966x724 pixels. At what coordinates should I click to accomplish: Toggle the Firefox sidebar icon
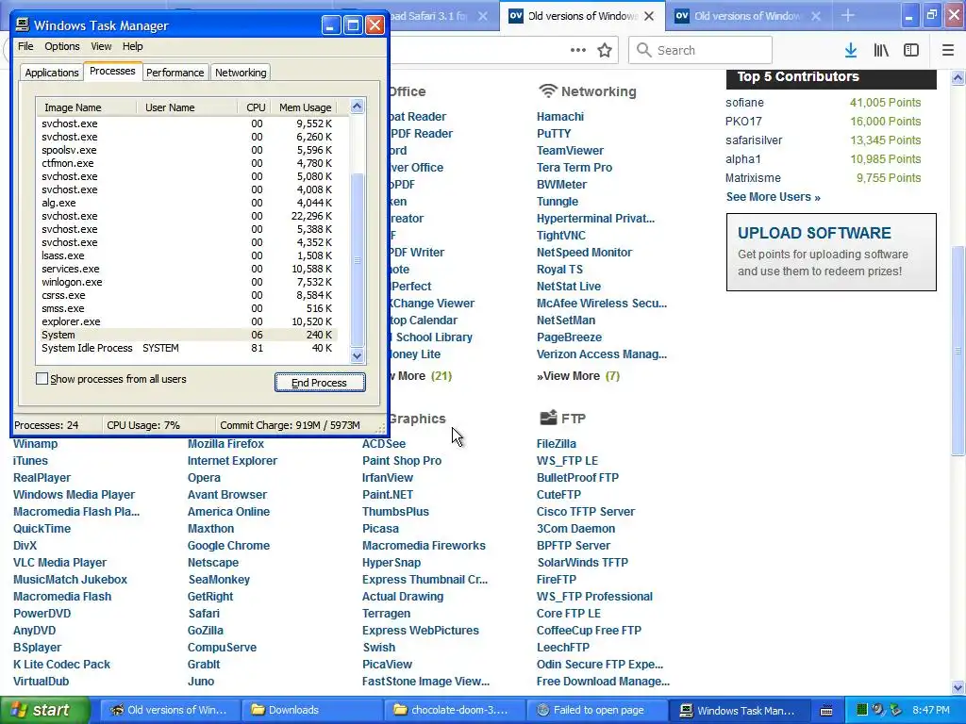point(911,51)
